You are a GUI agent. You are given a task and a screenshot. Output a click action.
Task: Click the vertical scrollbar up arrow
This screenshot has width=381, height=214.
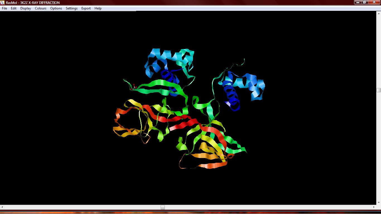pos(379,13)
